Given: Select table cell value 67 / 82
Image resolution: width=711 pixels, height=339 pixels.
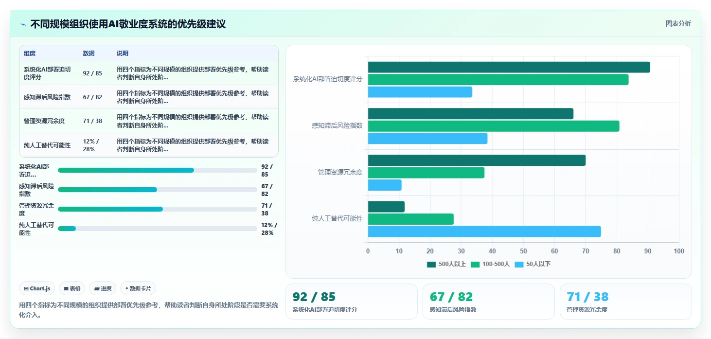Looking at the screenshot, I should pyautogui.click(x=92, y=97).
